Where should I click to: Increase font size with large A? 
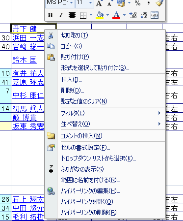coord(99,3)
